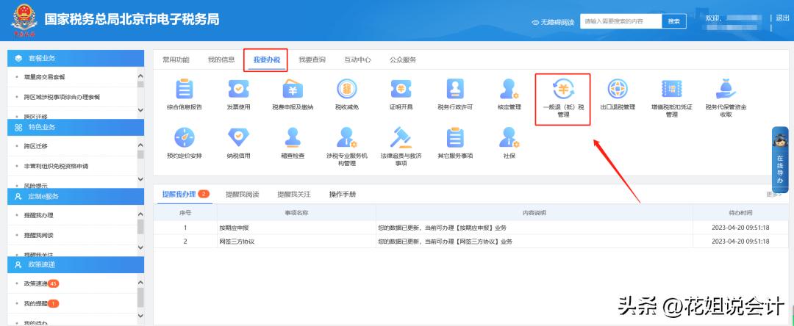Click description text mentioning 【网签三方协议】业务
794x326 pixels.
point(445,241)
